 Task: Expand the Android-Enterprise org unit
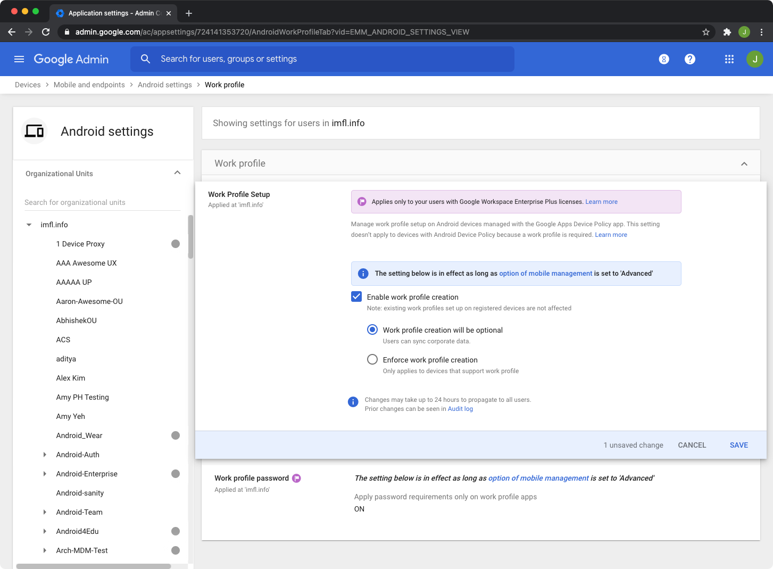[45, 474]
